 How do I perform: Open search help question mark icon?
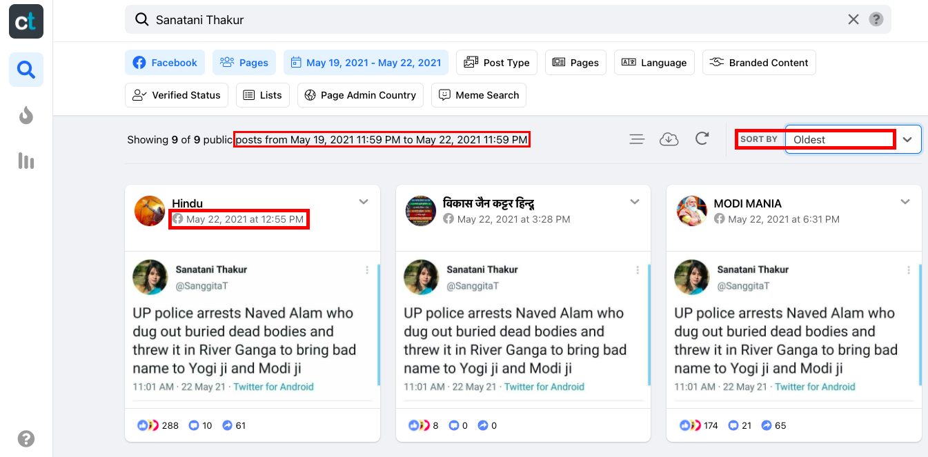point(876,19)
